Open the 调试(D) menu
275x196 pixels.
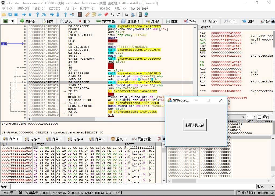point(39,9)
